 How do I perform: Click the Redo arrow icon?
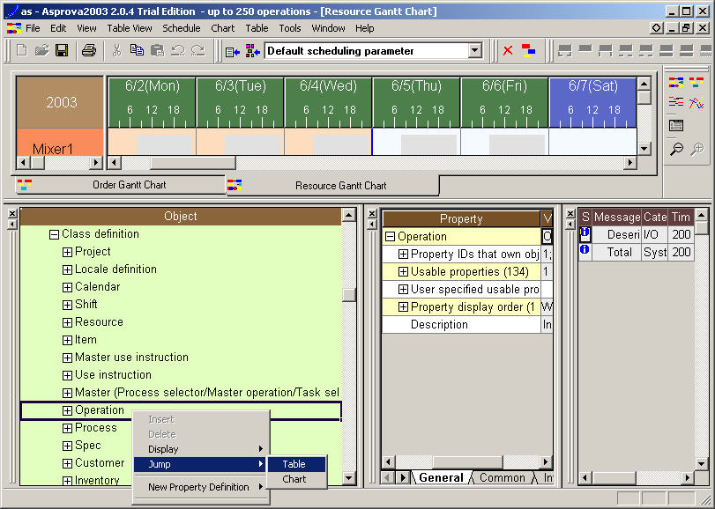(x=197, y=50)
